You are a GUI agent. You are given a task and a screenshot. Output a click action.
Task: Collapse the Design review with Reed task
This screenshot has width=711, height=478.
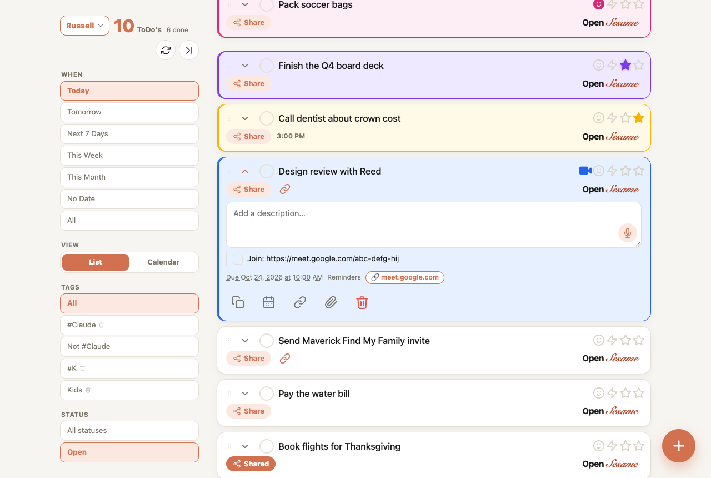245,171
